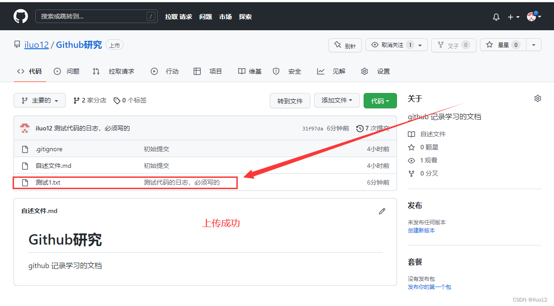Open 测试代码的日志 message in 测试1.txt row

point(182,182)
